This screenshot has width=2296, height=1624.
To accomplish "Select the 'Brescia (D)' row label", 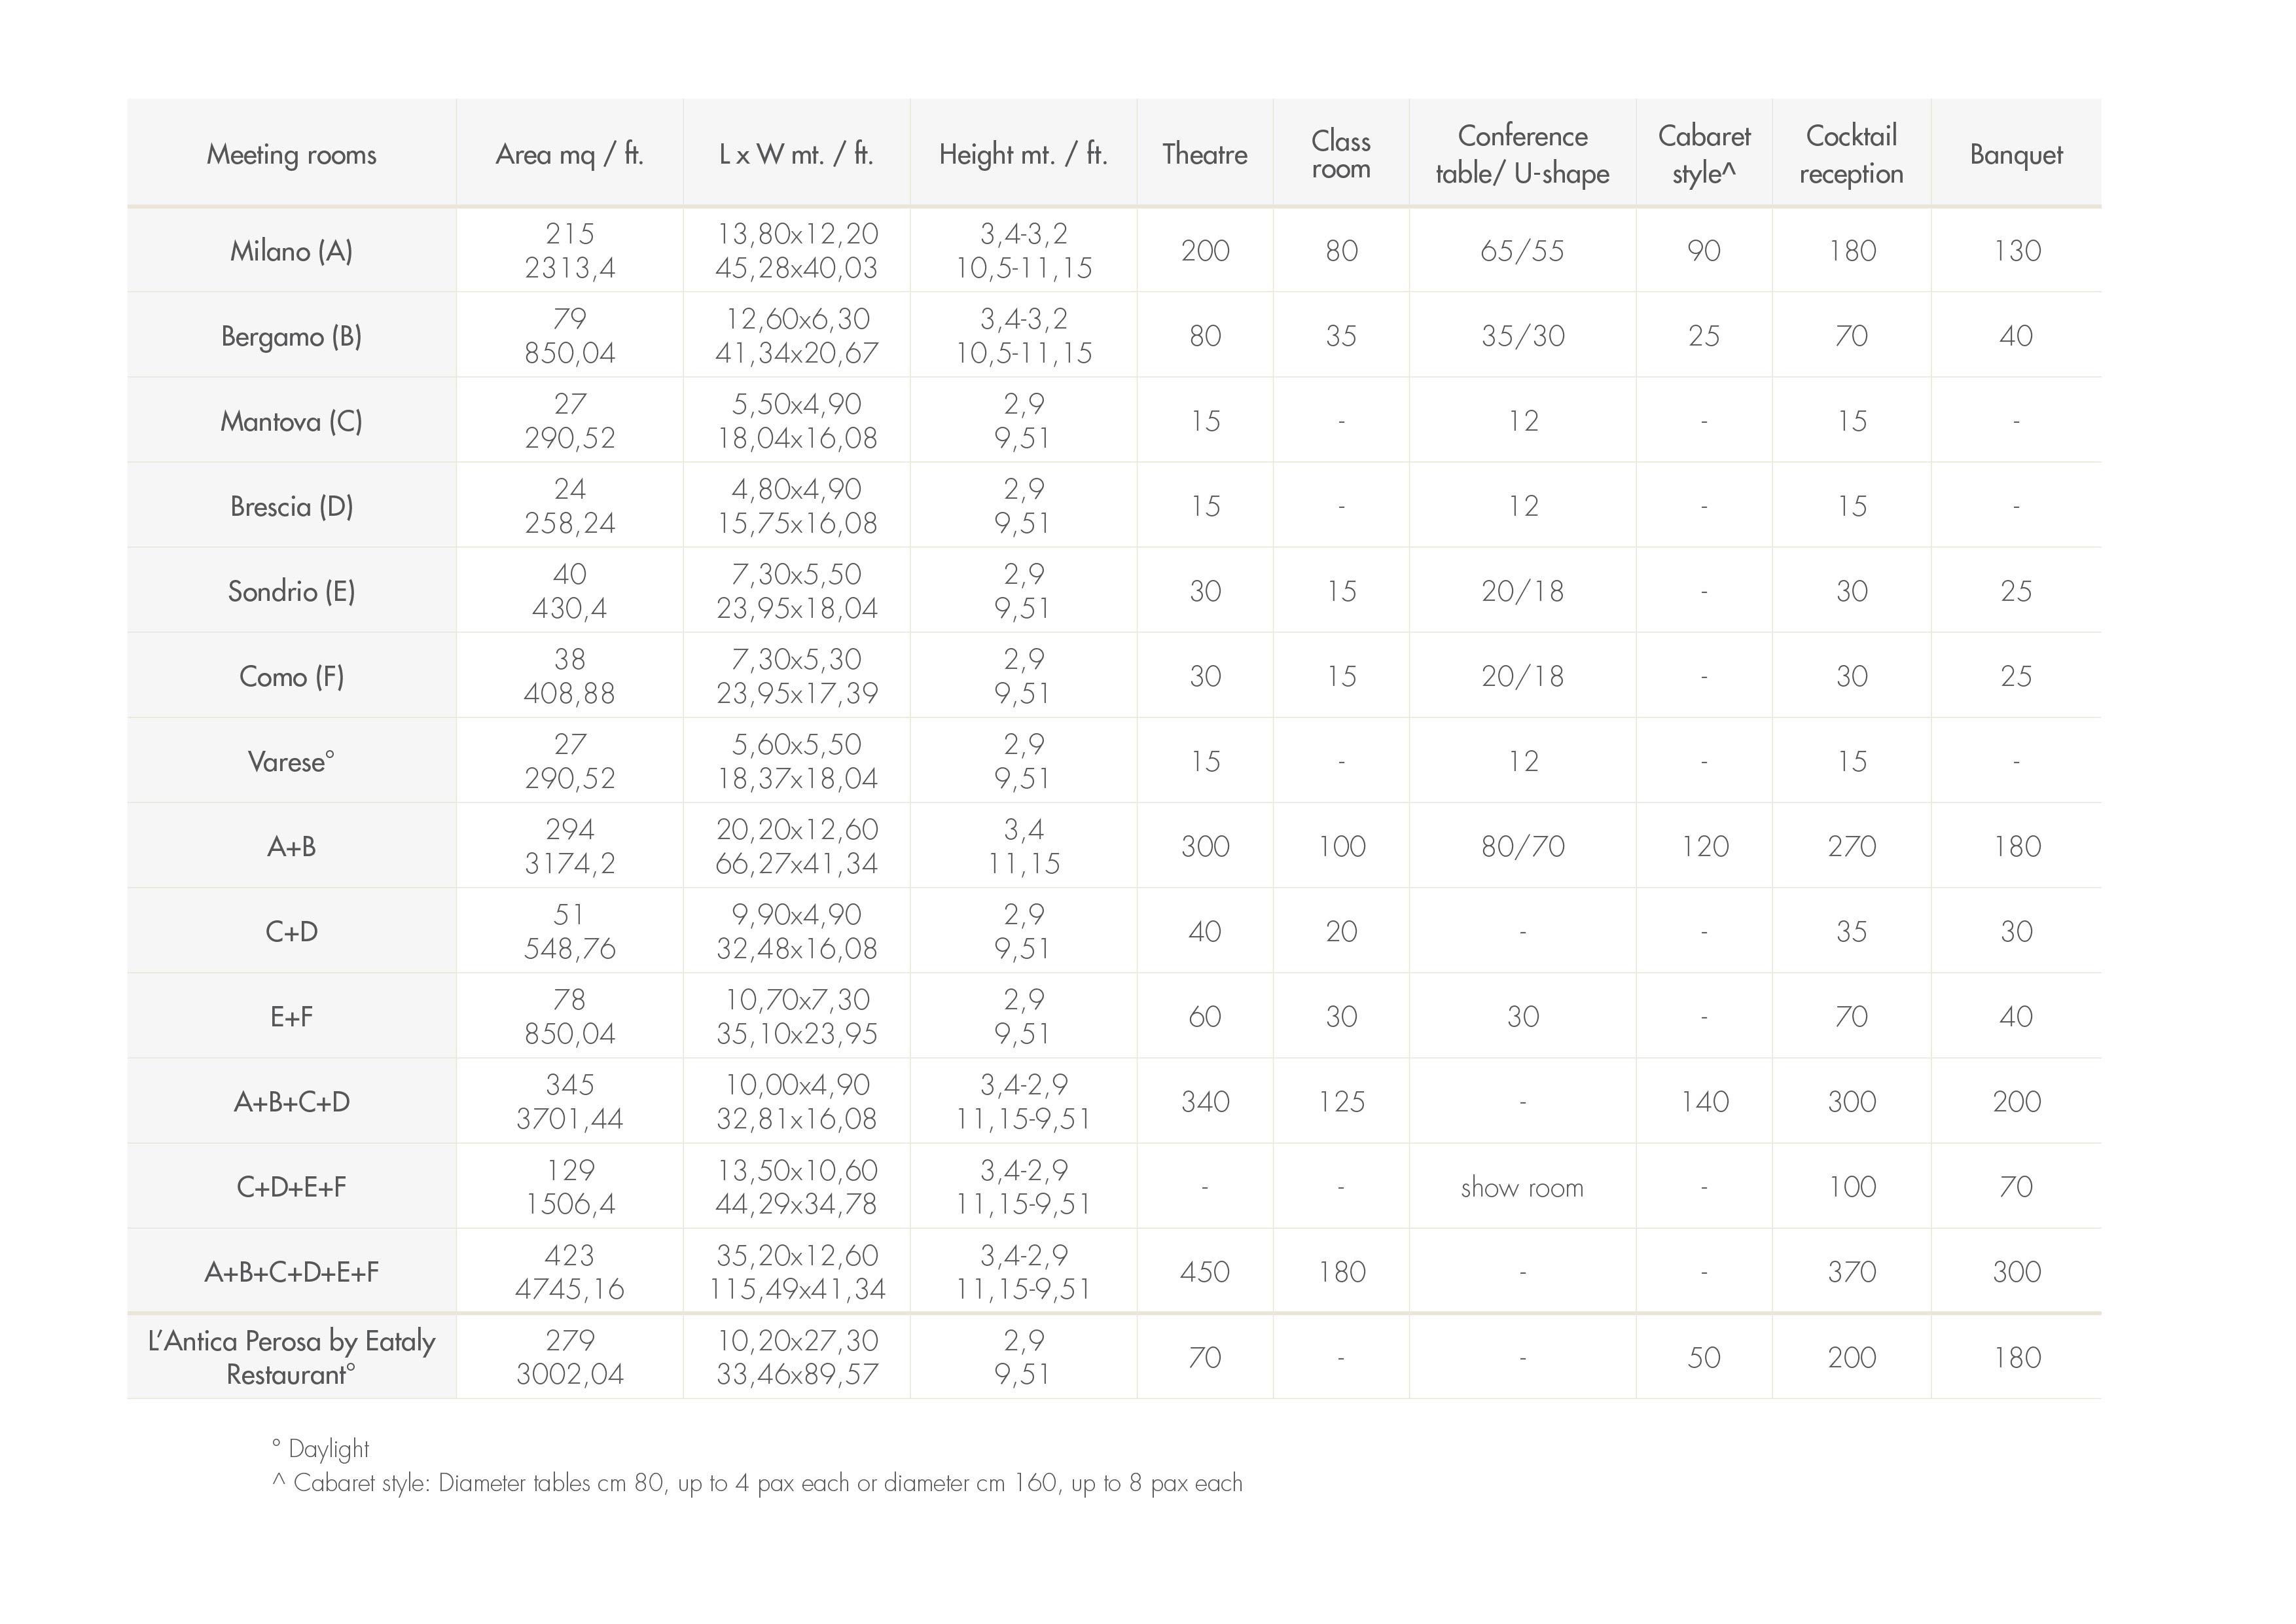I will pyautogui.click(x=291, y=506).
